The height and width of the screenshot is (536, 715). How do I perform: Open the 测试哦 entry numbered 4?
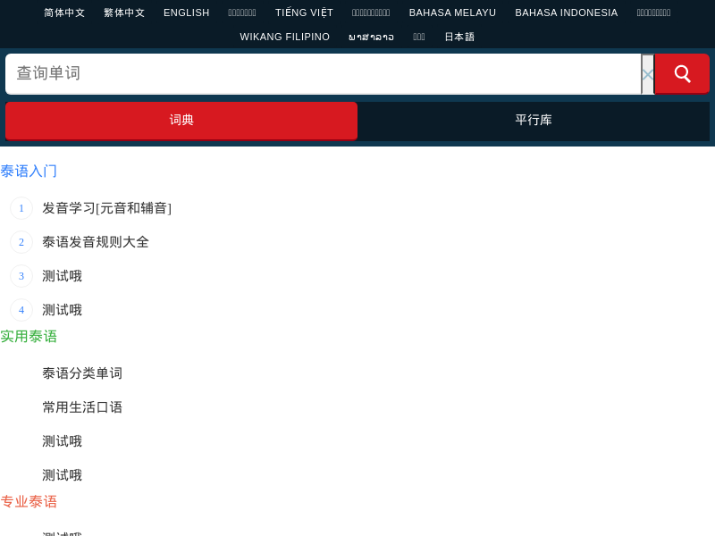tap(62, 310)
